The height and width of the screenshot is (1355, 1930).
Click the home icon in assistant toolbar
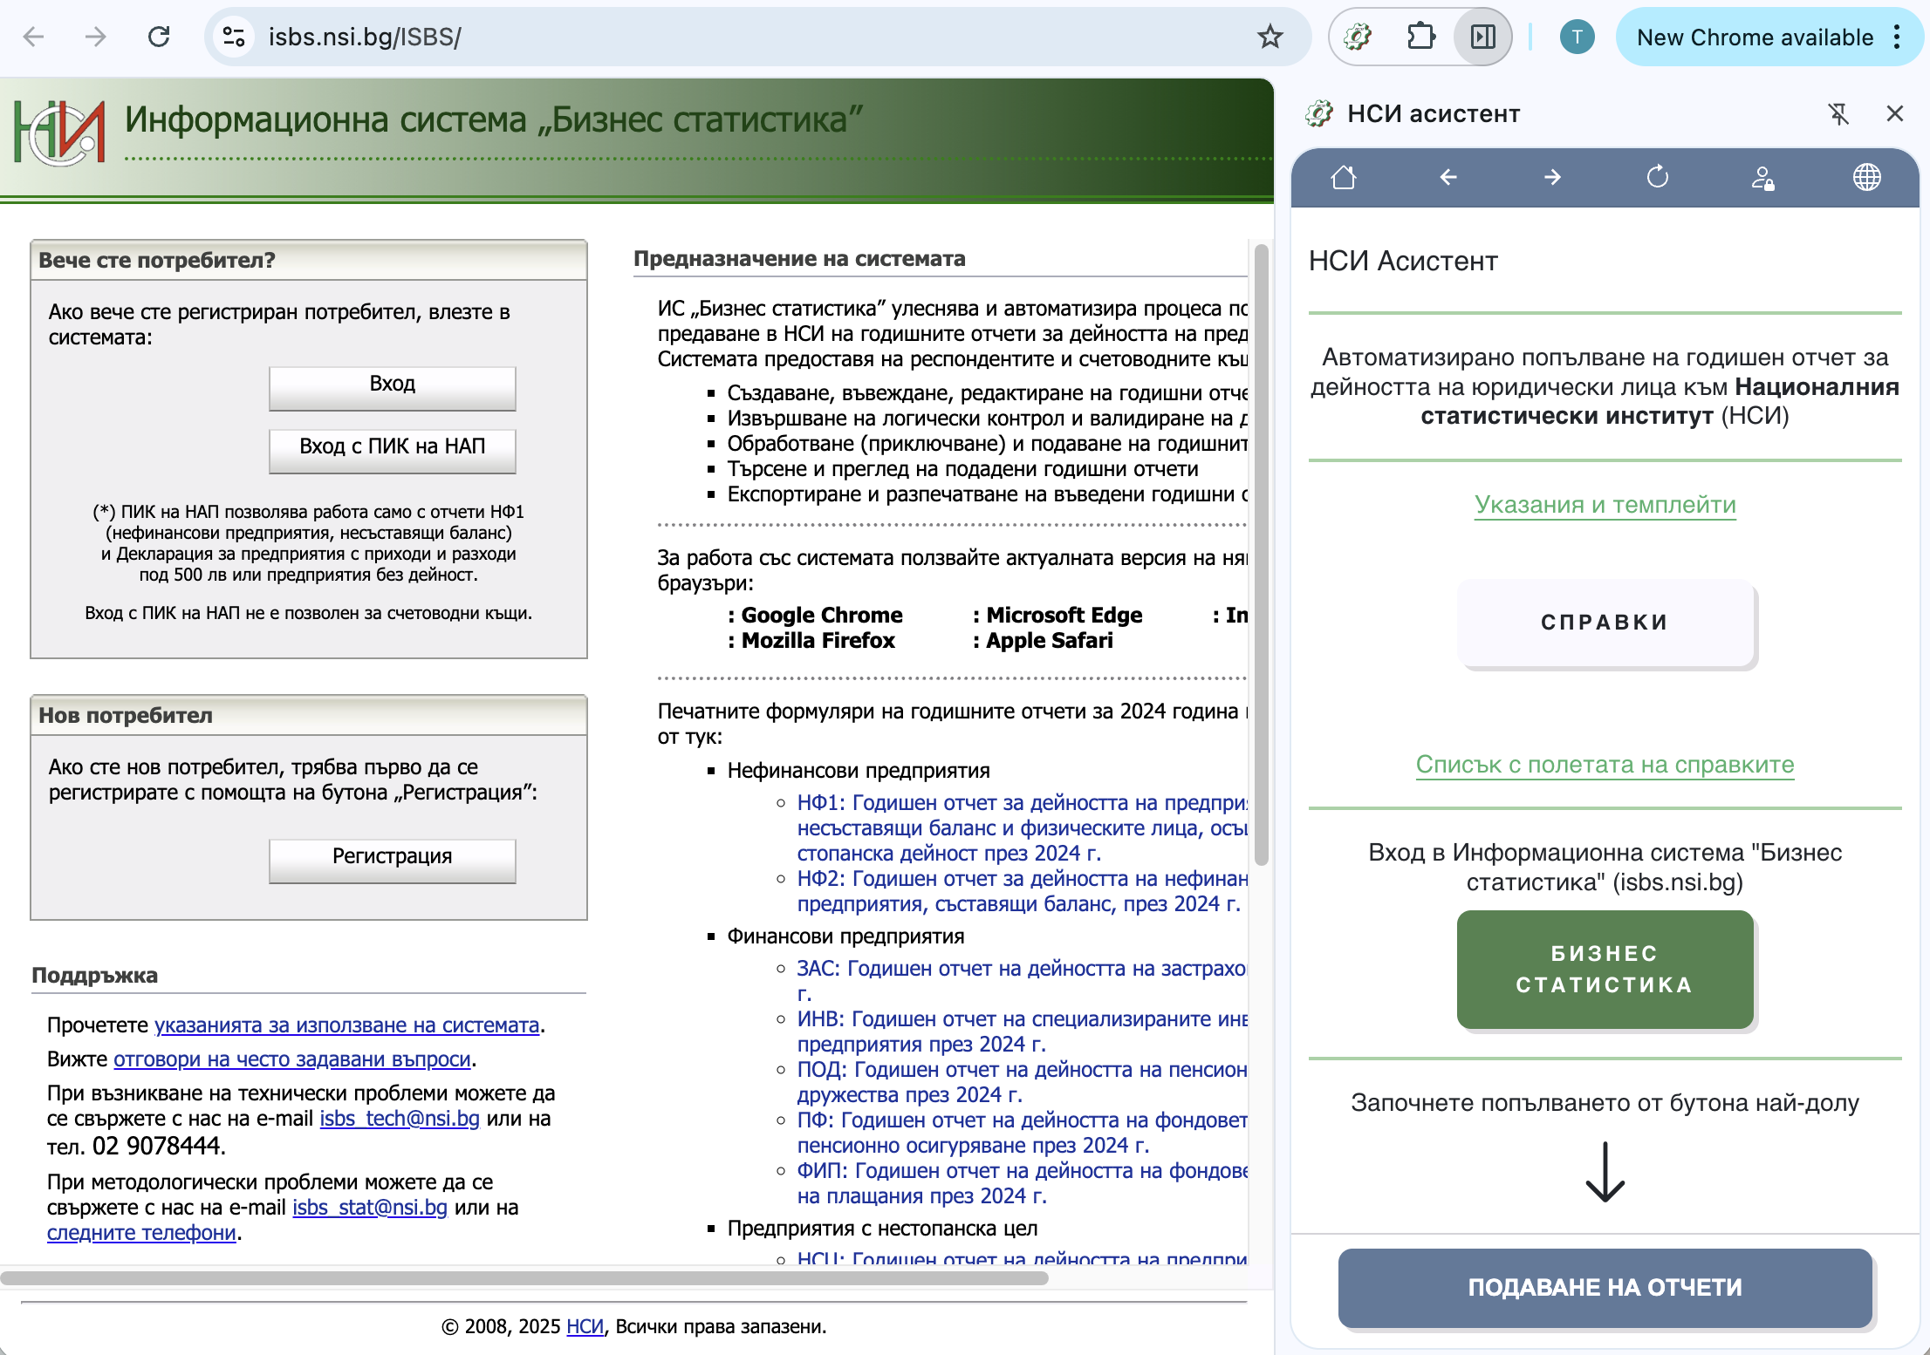click(1344, 178)
